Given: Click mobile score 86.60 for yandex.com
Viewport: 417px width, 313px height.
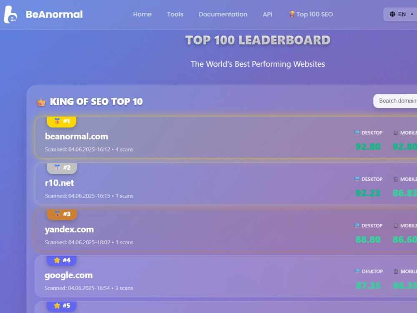Looking at the screenshot, I should pos(405,240).
